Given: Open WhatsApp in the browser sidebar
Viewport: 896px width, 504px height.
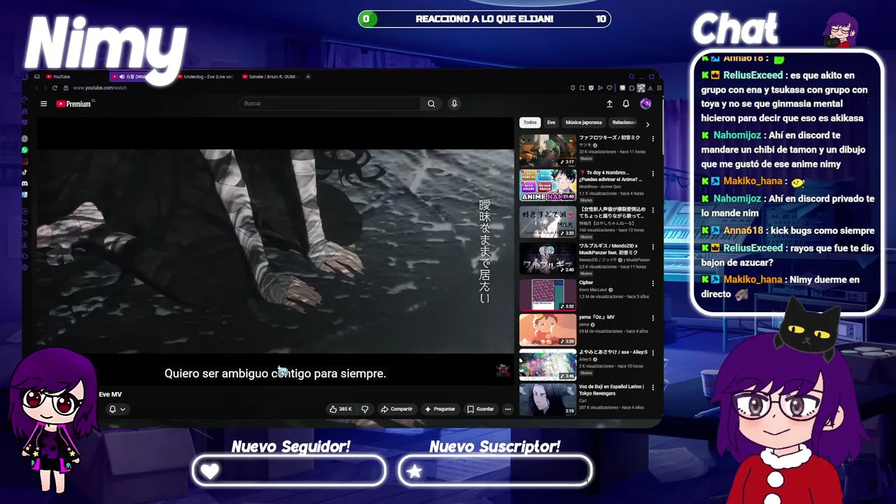Looking at the screenshot, I should 25,150.
